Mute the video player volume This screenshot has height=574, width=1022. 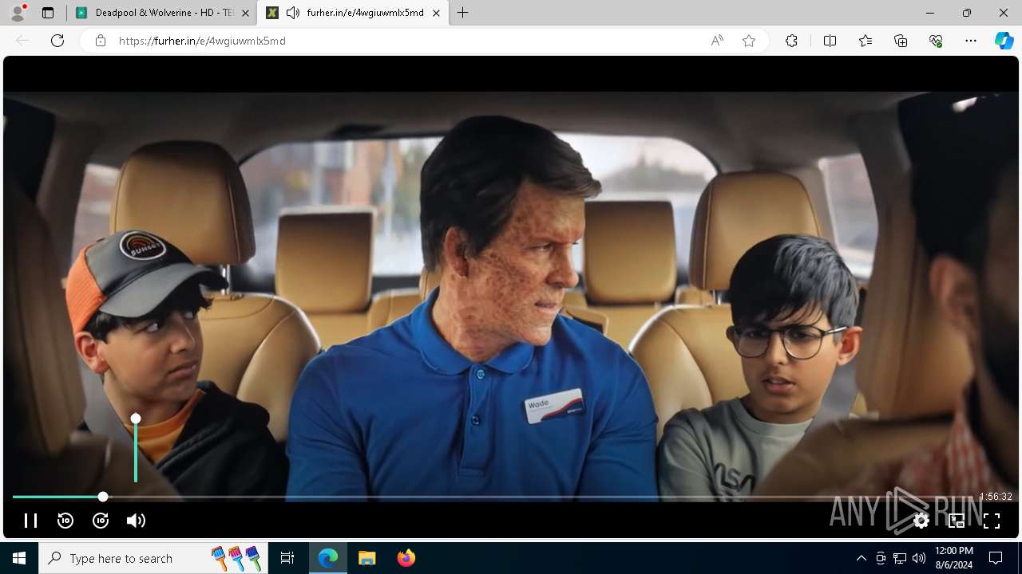[x=136, y=521]
